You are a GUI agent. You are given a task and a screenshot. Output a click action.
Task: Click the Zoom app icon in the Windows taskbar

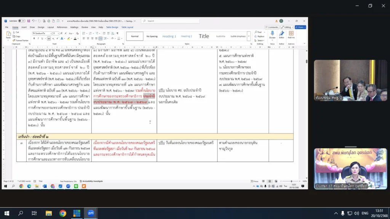(x=90, y=213)
